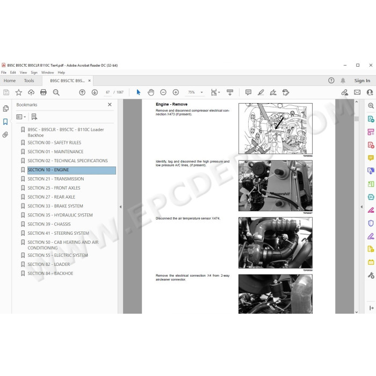
Task: Open the More Tools wrench icon
Action: tap(371, 275)
